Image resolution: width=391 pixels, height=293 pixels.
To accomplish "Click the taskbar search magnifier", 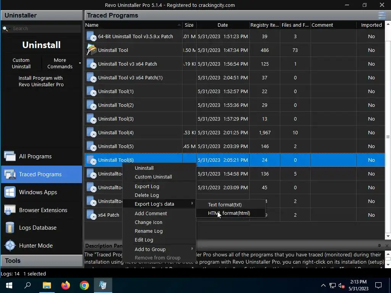I will point(27,285).
